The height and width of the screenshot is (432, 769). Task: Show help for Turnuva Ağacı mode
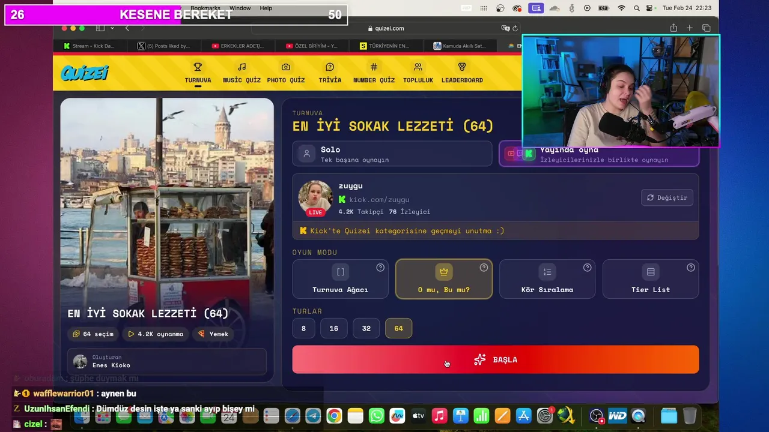click(x=380, y=268)
